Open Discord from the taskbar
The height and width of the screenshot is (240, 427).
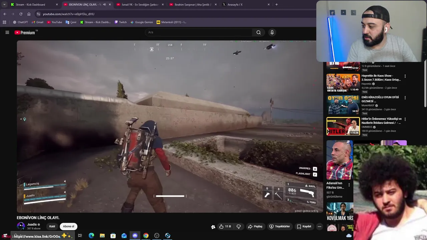(x=135, y=236)
